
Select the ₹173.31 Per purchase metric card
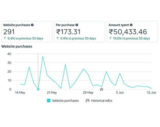pyautogui.click(x=79, y=31)
